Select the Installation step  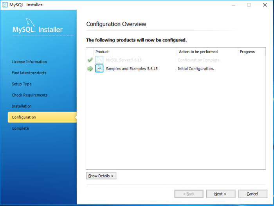tap(22, 106)
